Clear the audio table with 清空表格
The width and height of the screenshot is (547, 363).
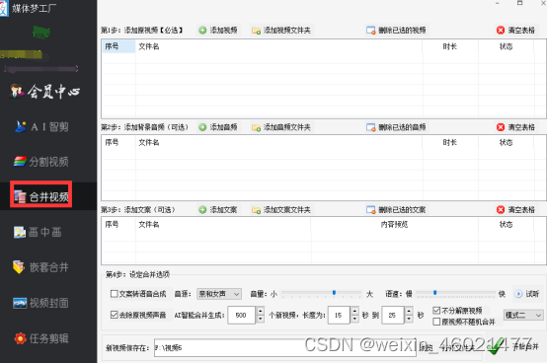pos(516,127)
